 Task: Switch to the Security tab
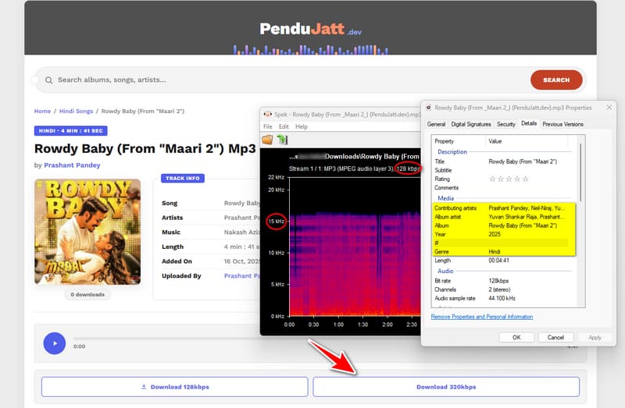[505, 124]
